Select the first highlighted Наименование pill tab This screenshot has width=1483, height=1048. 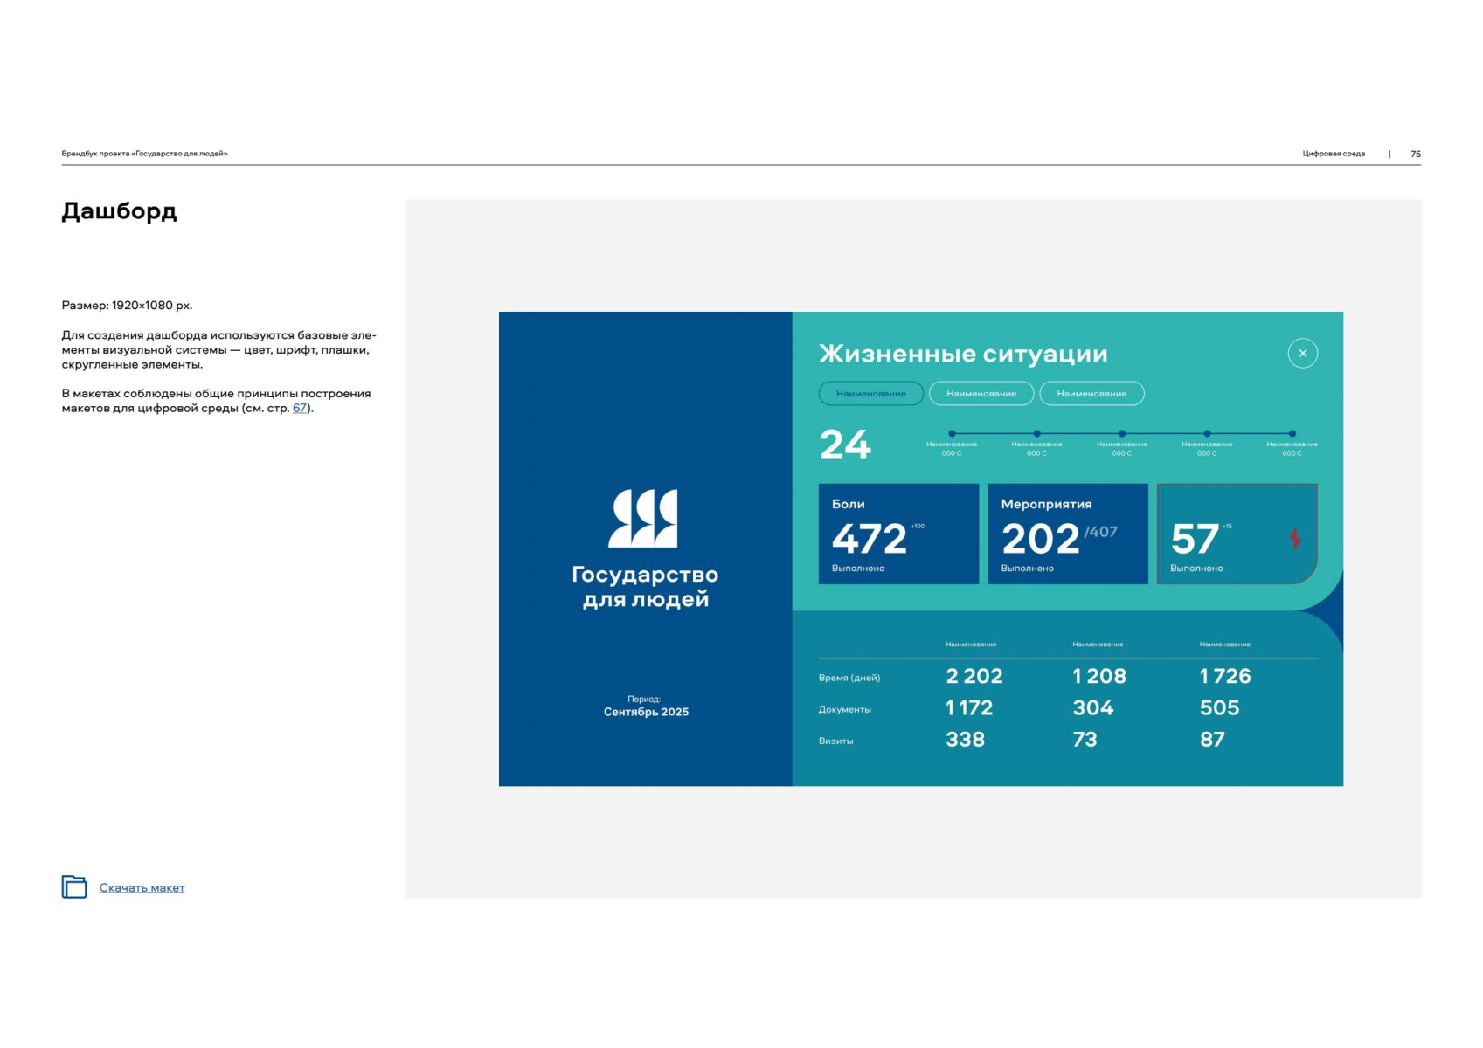870,394
